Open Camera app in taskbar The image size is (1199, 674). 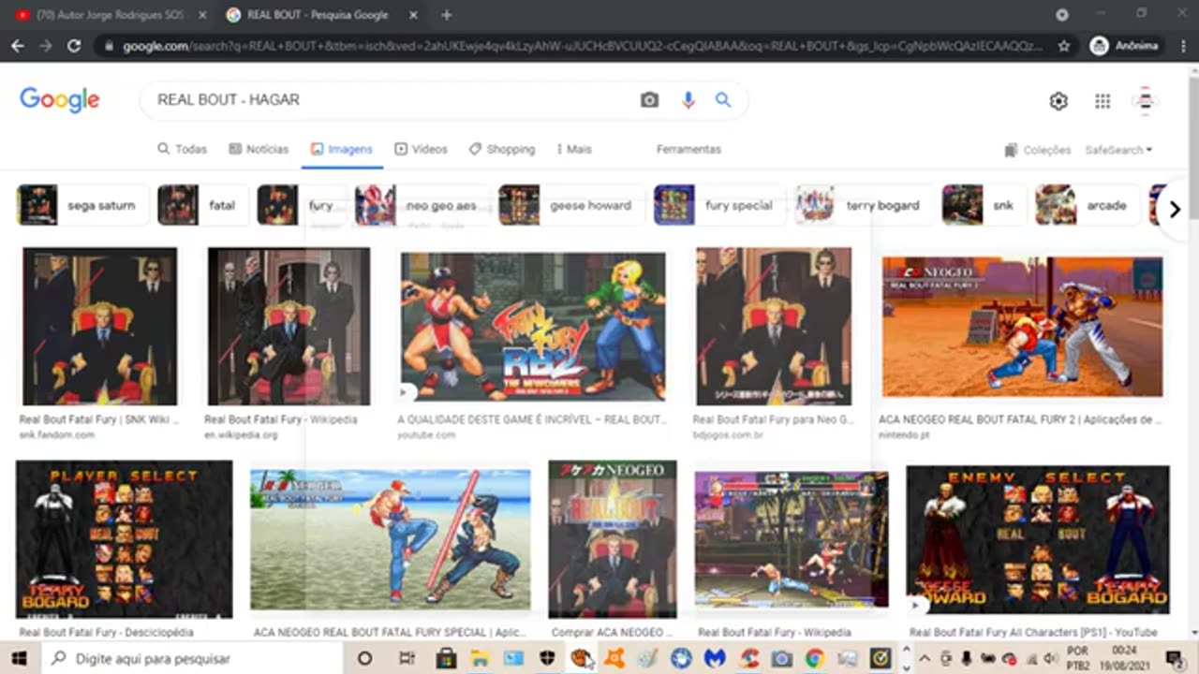pyautogui.click(x=781, y=658)
